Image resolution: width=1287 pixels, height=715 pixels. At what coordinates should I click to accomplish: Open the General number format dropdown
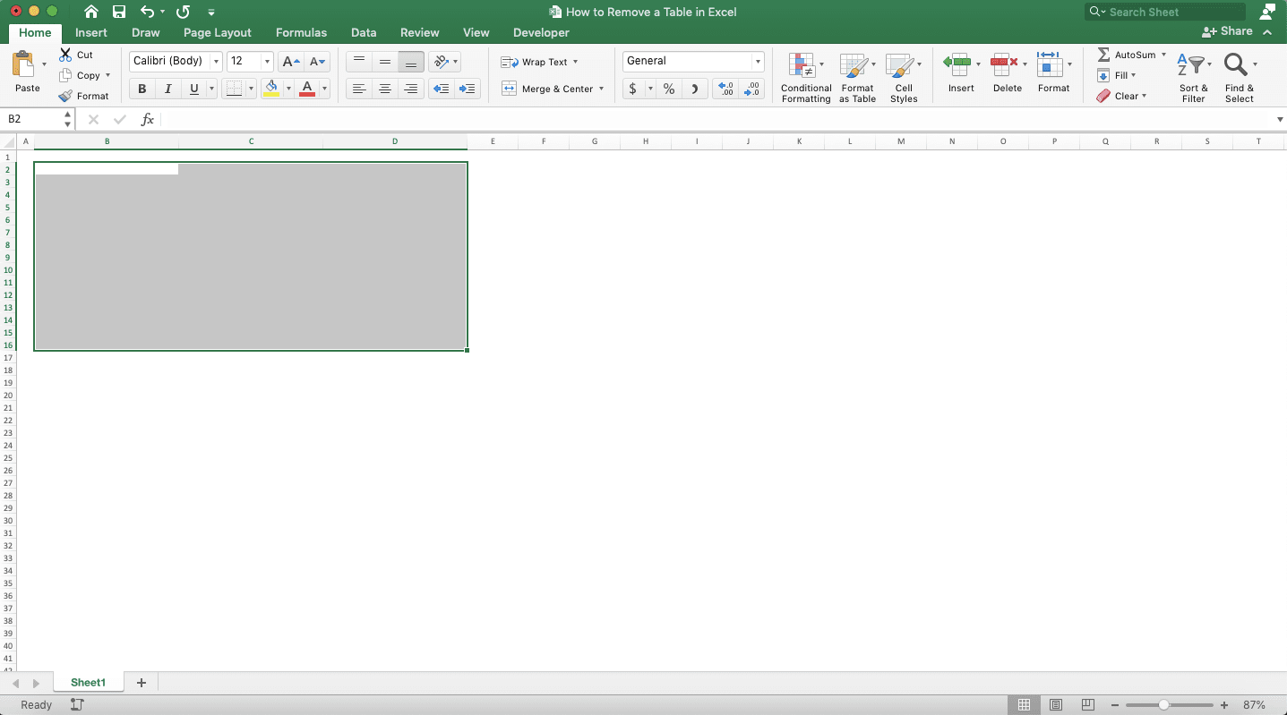coord(757,61)
